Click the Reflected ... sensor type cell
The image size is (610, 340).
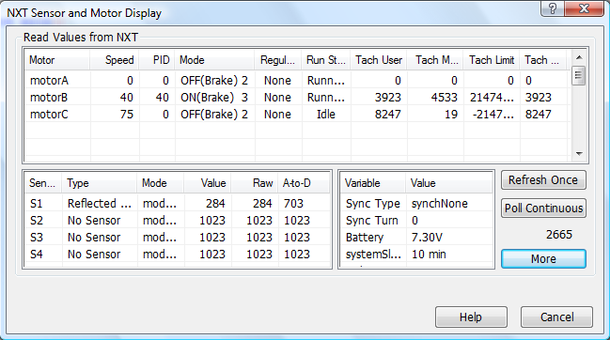pyautogui.click(x=100, y=203)
